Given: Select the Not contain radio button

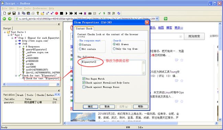Looking at the screenshot, I should tap(80, 49).
